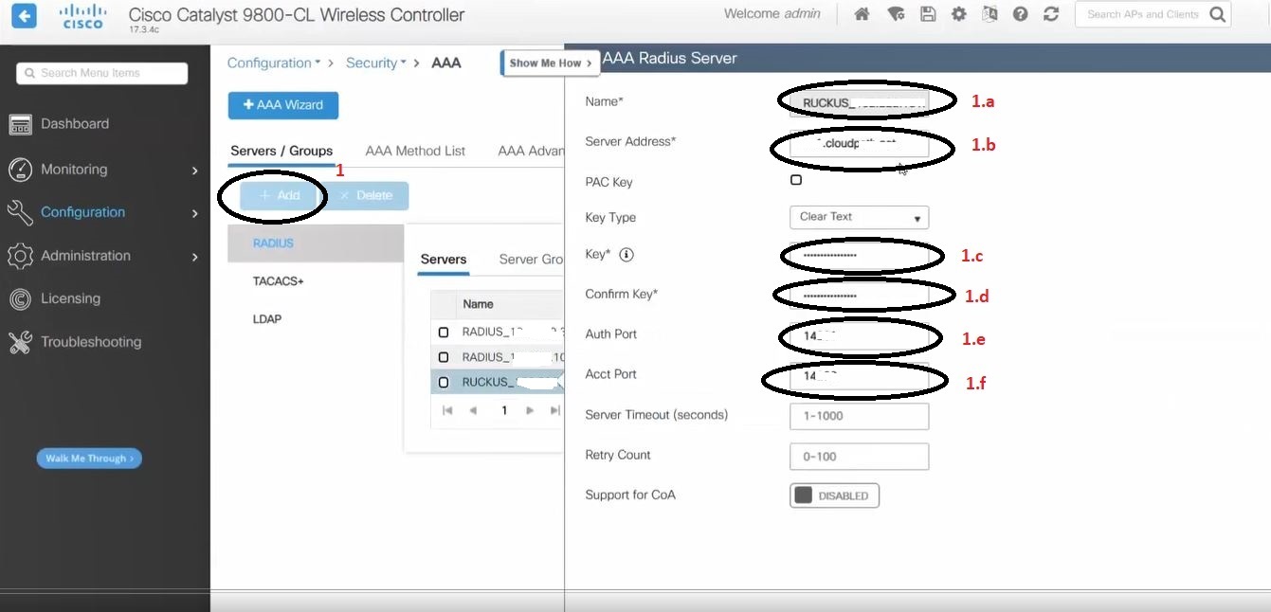Image resolution: width=1271 pixels, height=612 pixels.
Task: Open the settings gear icon in top bar
Action: [959, 14]
